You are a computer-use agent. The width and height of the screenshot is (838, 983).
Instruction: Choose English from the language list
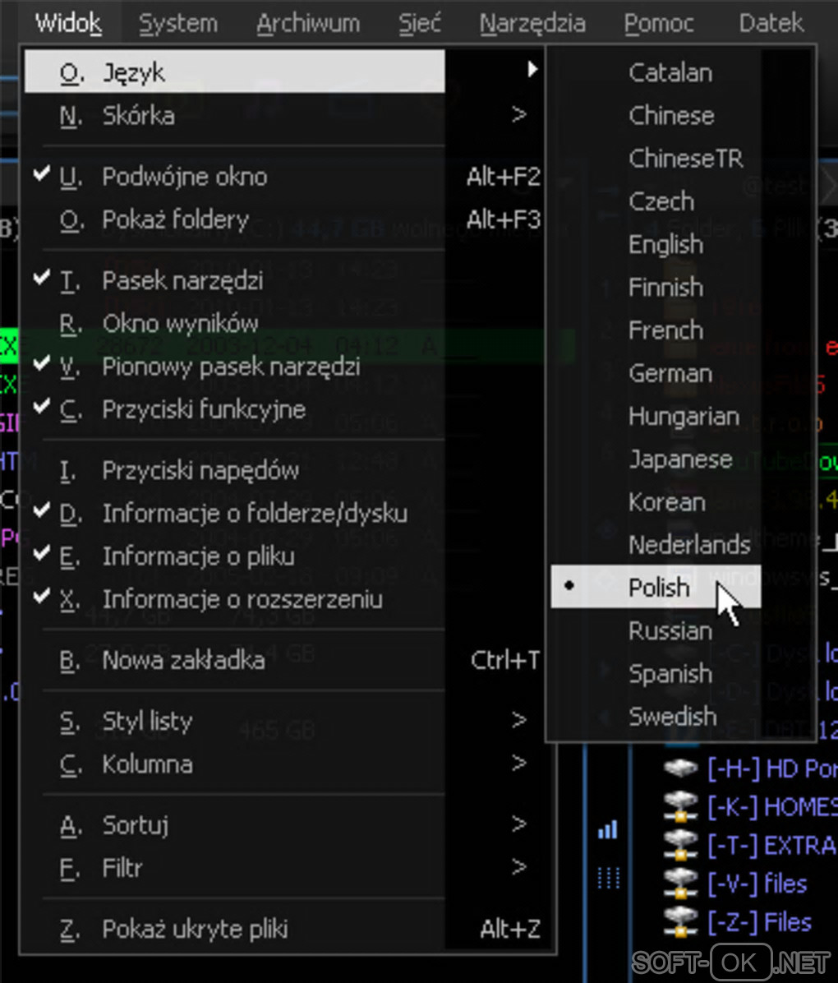[665, 244]
